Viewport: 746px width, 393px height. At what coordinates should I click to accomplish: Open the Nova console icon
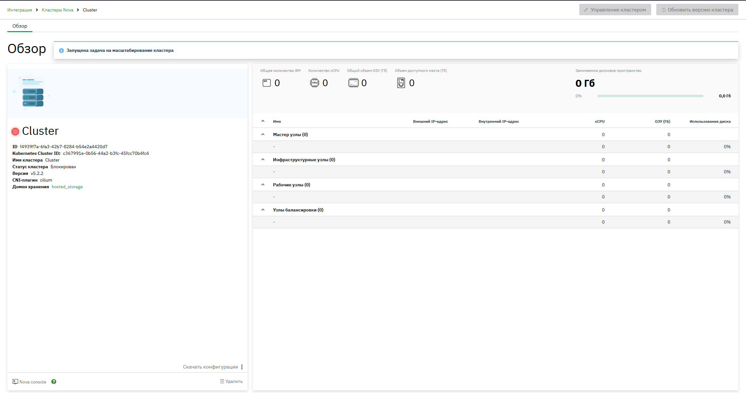tap(15, 382)
